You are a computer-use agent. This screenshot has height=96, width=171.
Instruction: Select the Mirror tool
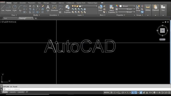click(x=34, y=9)
